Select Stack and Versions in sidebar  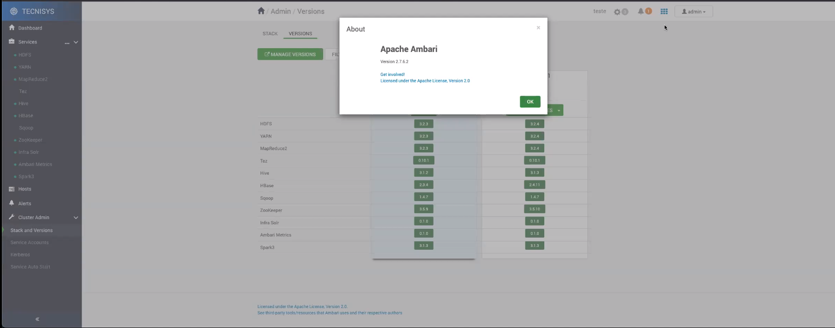coord(32,230)
